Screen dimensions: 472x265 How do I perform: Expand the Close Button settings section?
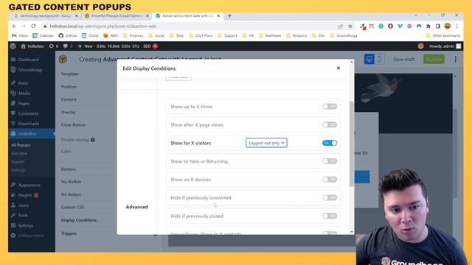tap(73, 125)
